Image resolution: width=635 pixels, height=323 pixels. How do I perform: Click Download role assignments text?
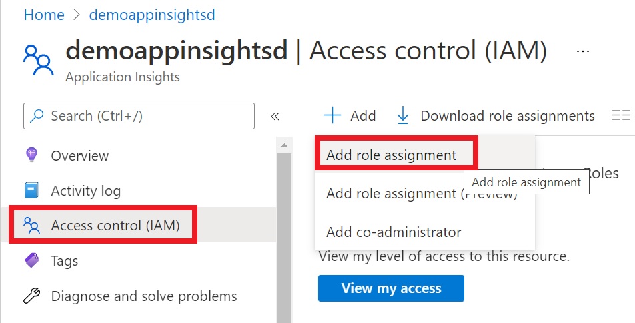point(507,116)
